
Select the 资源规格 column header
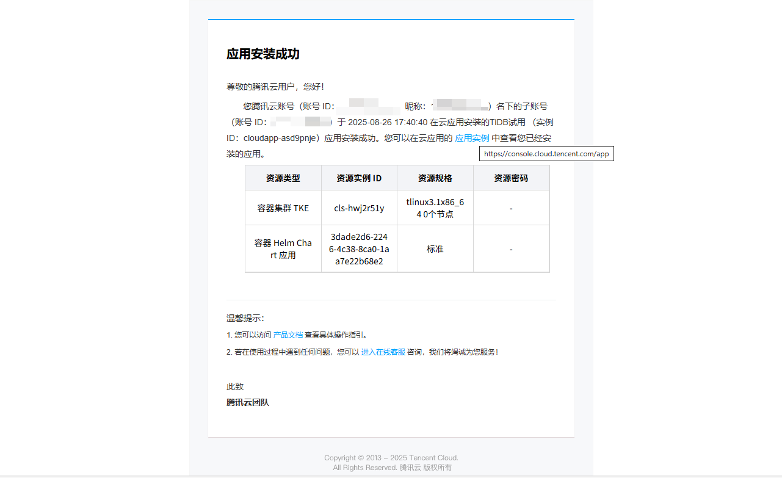click(435, 178)
